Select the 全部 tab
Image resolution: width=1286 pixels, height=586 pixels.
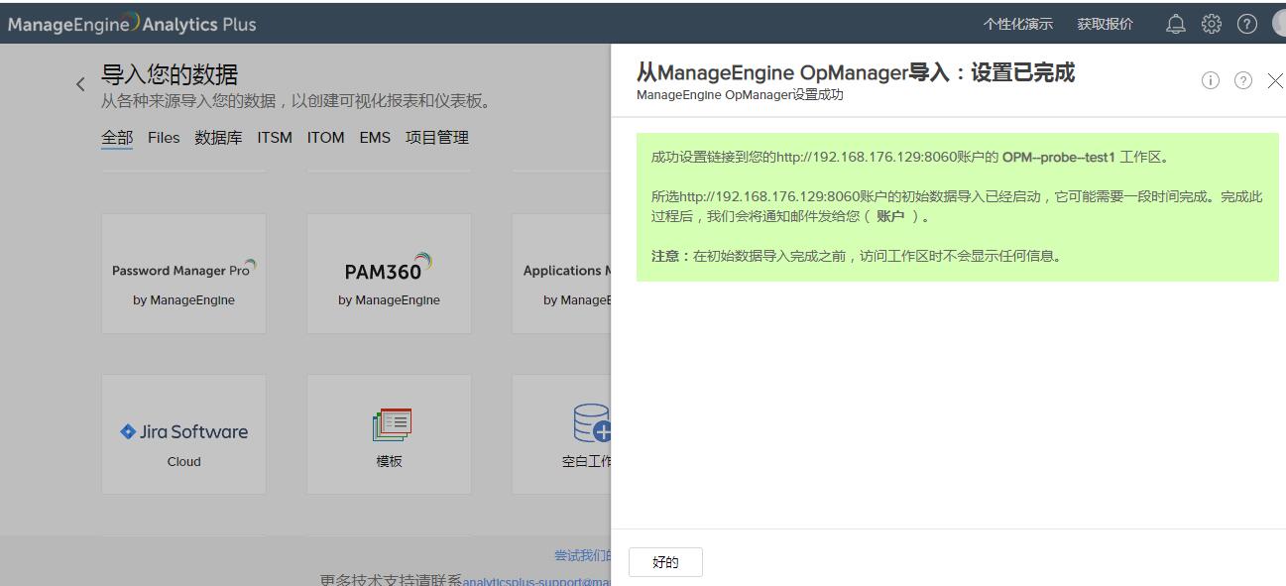point(117,138)
